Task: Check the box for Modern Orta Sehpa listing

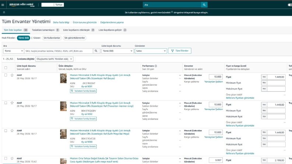Action: [6, 158]
